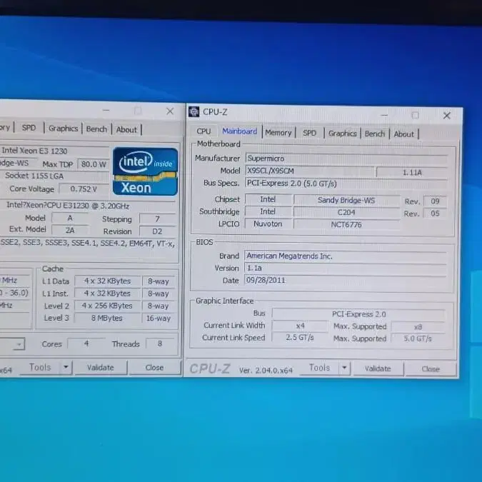Switch to Bench tab in right window
The height and width of the screenshot is (482, 482).
(375, 134)
